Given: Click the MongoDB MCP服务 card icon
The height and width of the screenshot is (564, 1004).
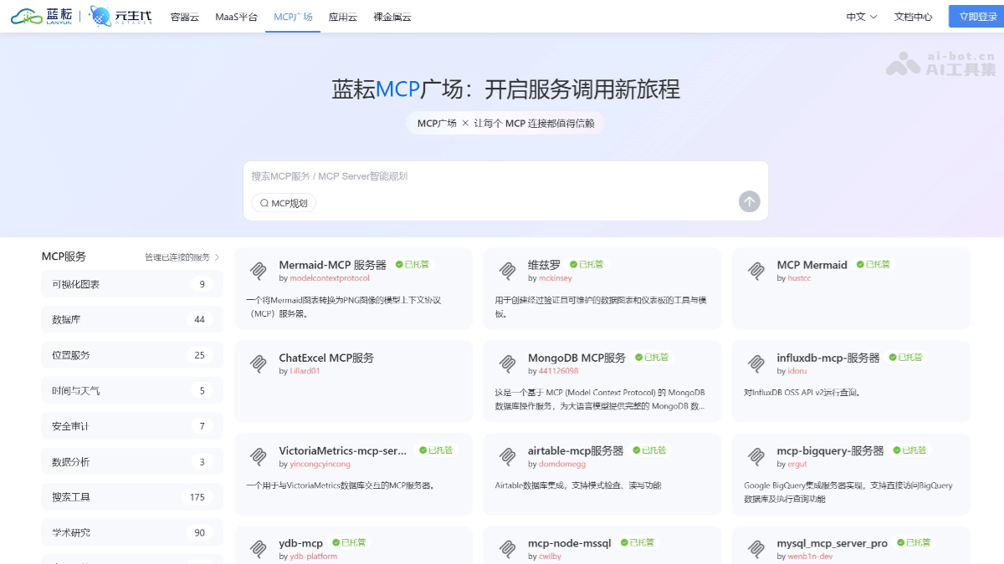Looking at the screenshot, I should 508,363.
